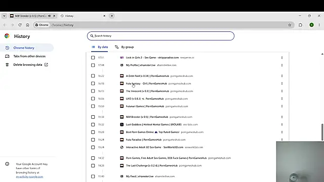Click the favicon of the 16:22 entry
324x182 pixels.
[121, 76]
